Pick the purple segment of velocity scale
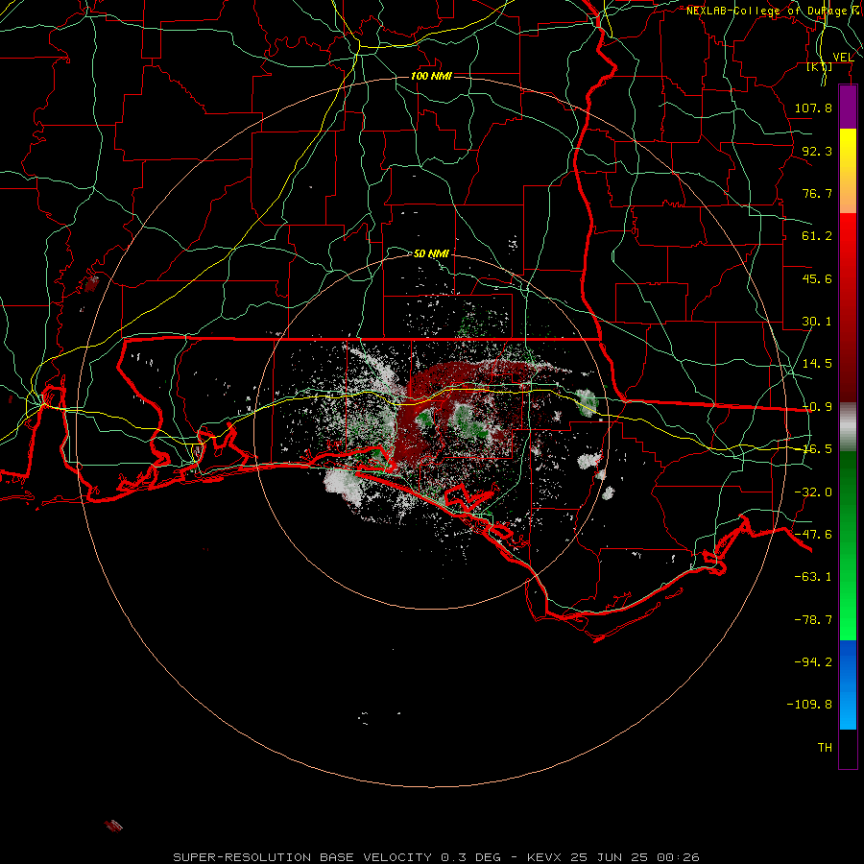The width and height of the screenshot is (864, 864). click(x=848, y=107)
